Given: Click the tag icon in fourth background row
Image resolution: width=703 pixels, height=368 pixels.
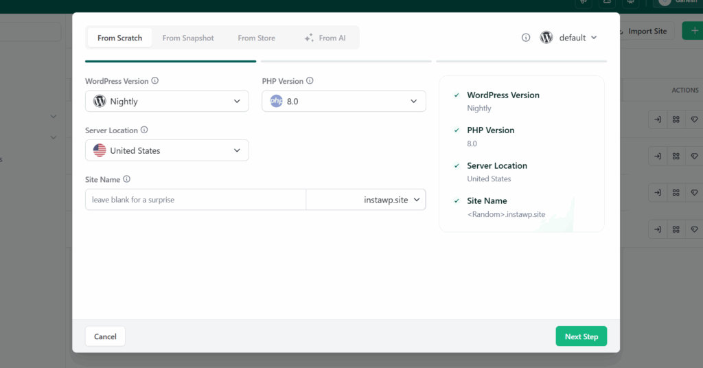Looking at the screenshot, I should coord(694,229).
